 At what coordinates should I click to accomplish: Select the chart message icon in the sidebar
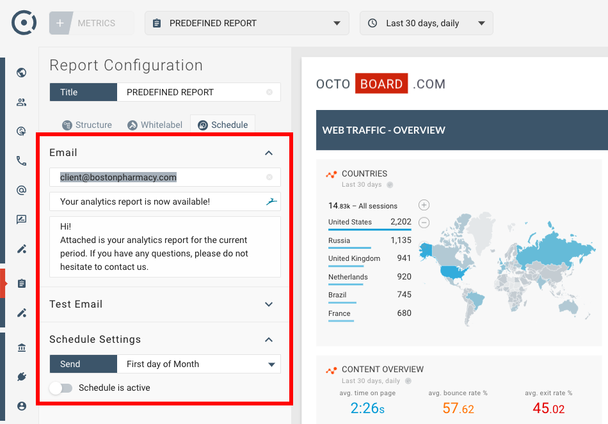22,220
